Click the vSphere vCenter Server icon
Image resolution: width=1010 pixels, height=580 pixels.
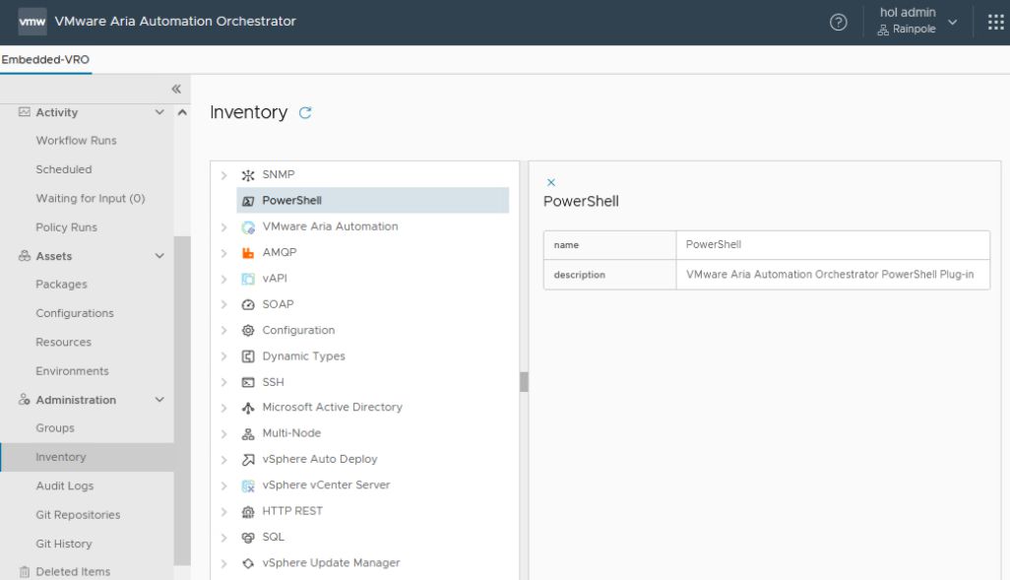pyautogui.click(x=248, y=485)
